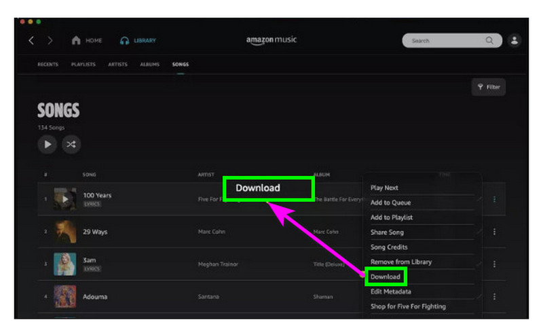Open the album Shaman
The height and width of the screenshot is (335, 543).
pos(323,297)
